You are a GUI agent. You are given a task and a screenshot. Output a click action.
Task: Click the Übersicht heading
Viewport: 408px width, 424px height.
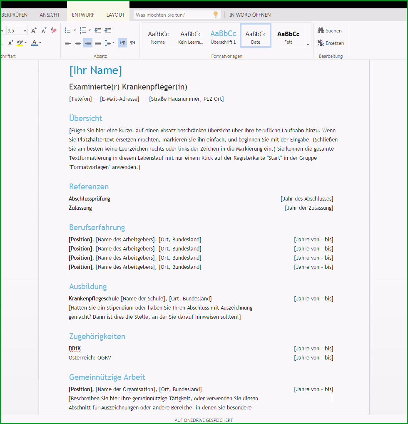click(x=86, y=118)
